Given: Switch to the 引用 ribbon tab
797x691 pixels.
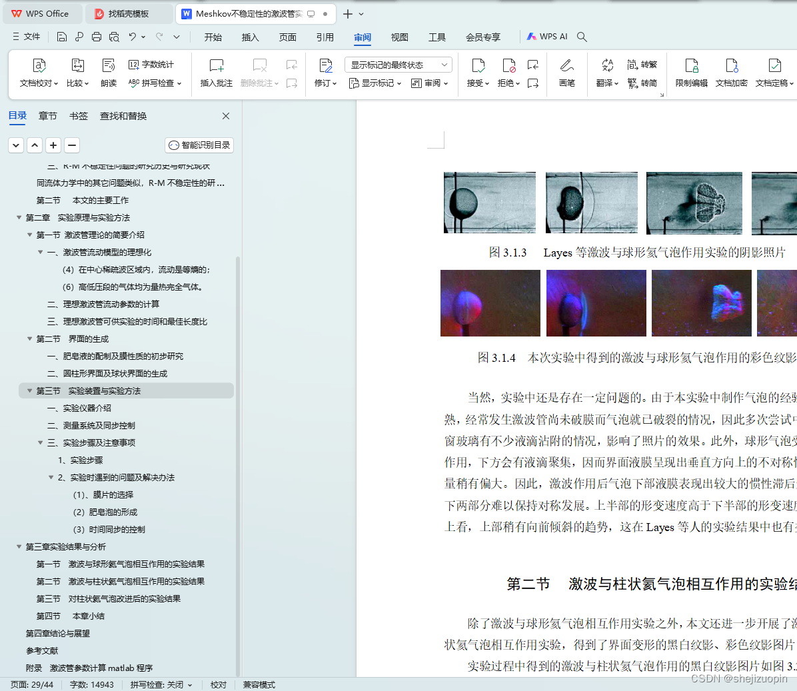Looking at the screenshot, I should [325, 37].
